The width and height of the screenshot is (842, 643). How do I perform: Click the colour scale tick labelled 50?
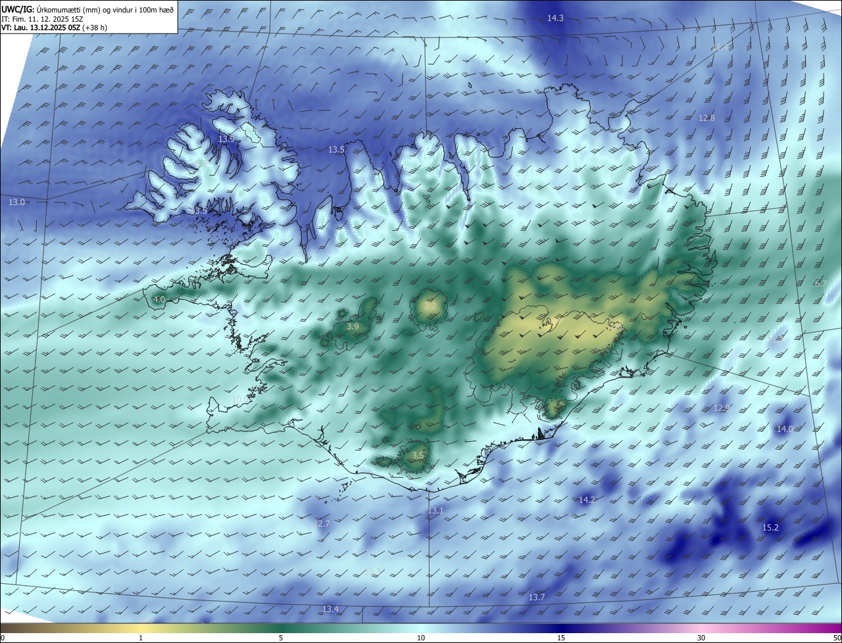[x=837, y=638]
